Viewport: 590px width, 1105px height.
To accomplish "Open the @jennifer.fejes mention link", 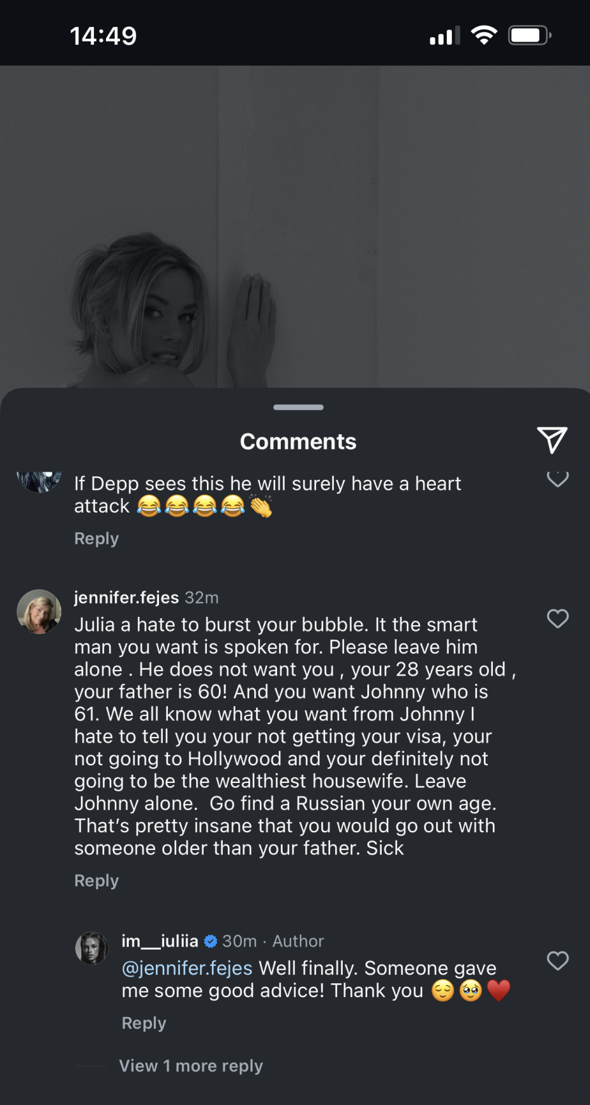I will 187,968.
